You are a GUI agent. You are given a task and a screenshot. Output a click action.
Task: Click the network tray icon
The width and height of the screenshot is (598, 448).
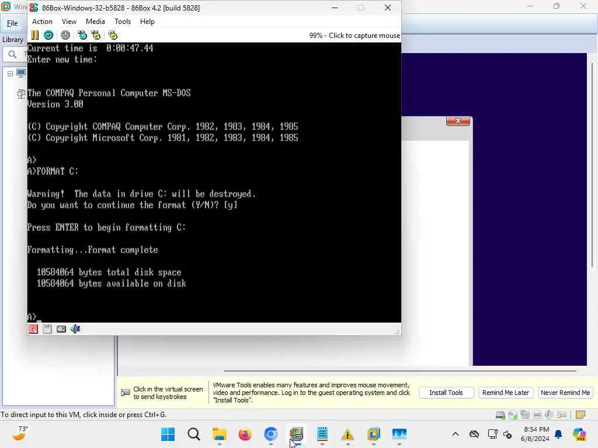click(x=492, y=434)
